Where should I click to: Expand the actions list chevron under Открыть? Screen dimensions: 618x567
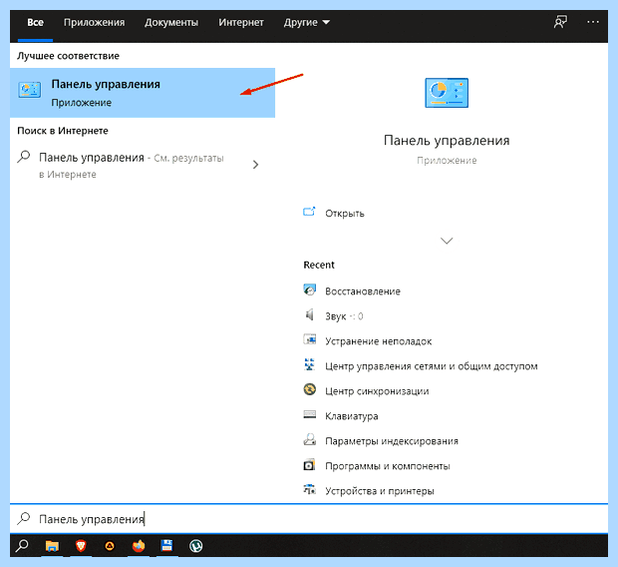tap(447, 241)
